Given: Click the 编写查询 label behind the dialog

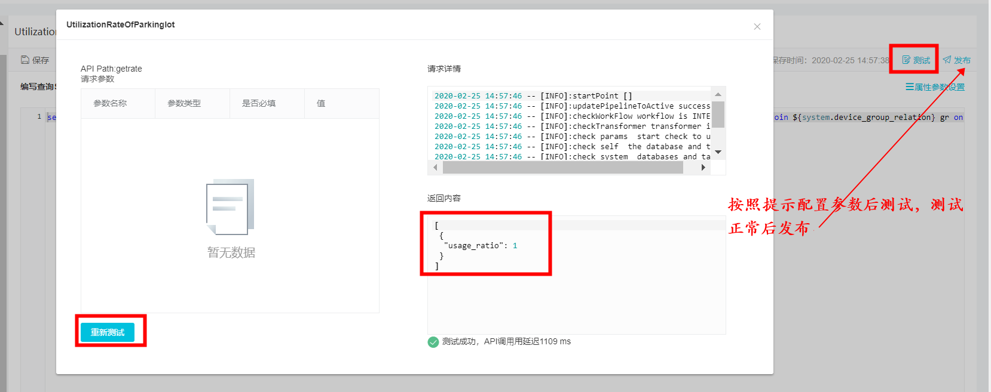Looking at the screenshot, I should point(38,87).
